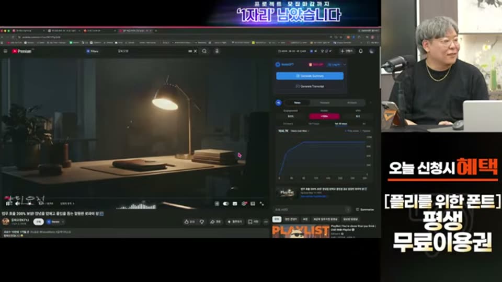This screenshot has width=502, height=282.
Task: Share the video with the arrow button
Action: [215, 221]
